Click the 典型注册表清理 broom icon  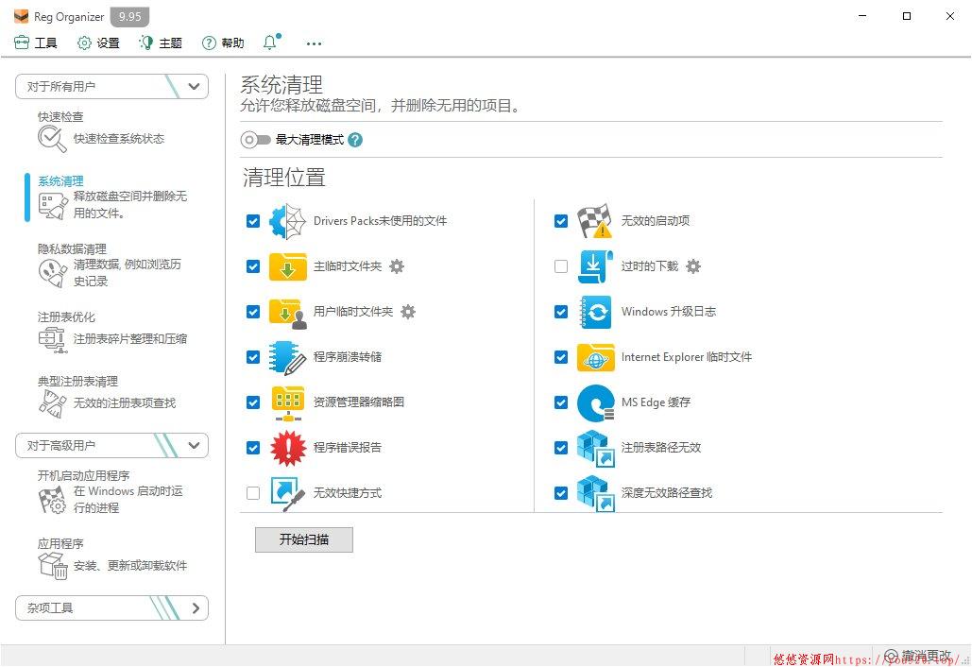(52, 403)
